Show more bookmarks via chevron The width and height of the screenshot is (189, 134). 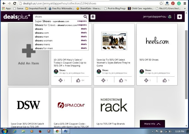point(185,8)
